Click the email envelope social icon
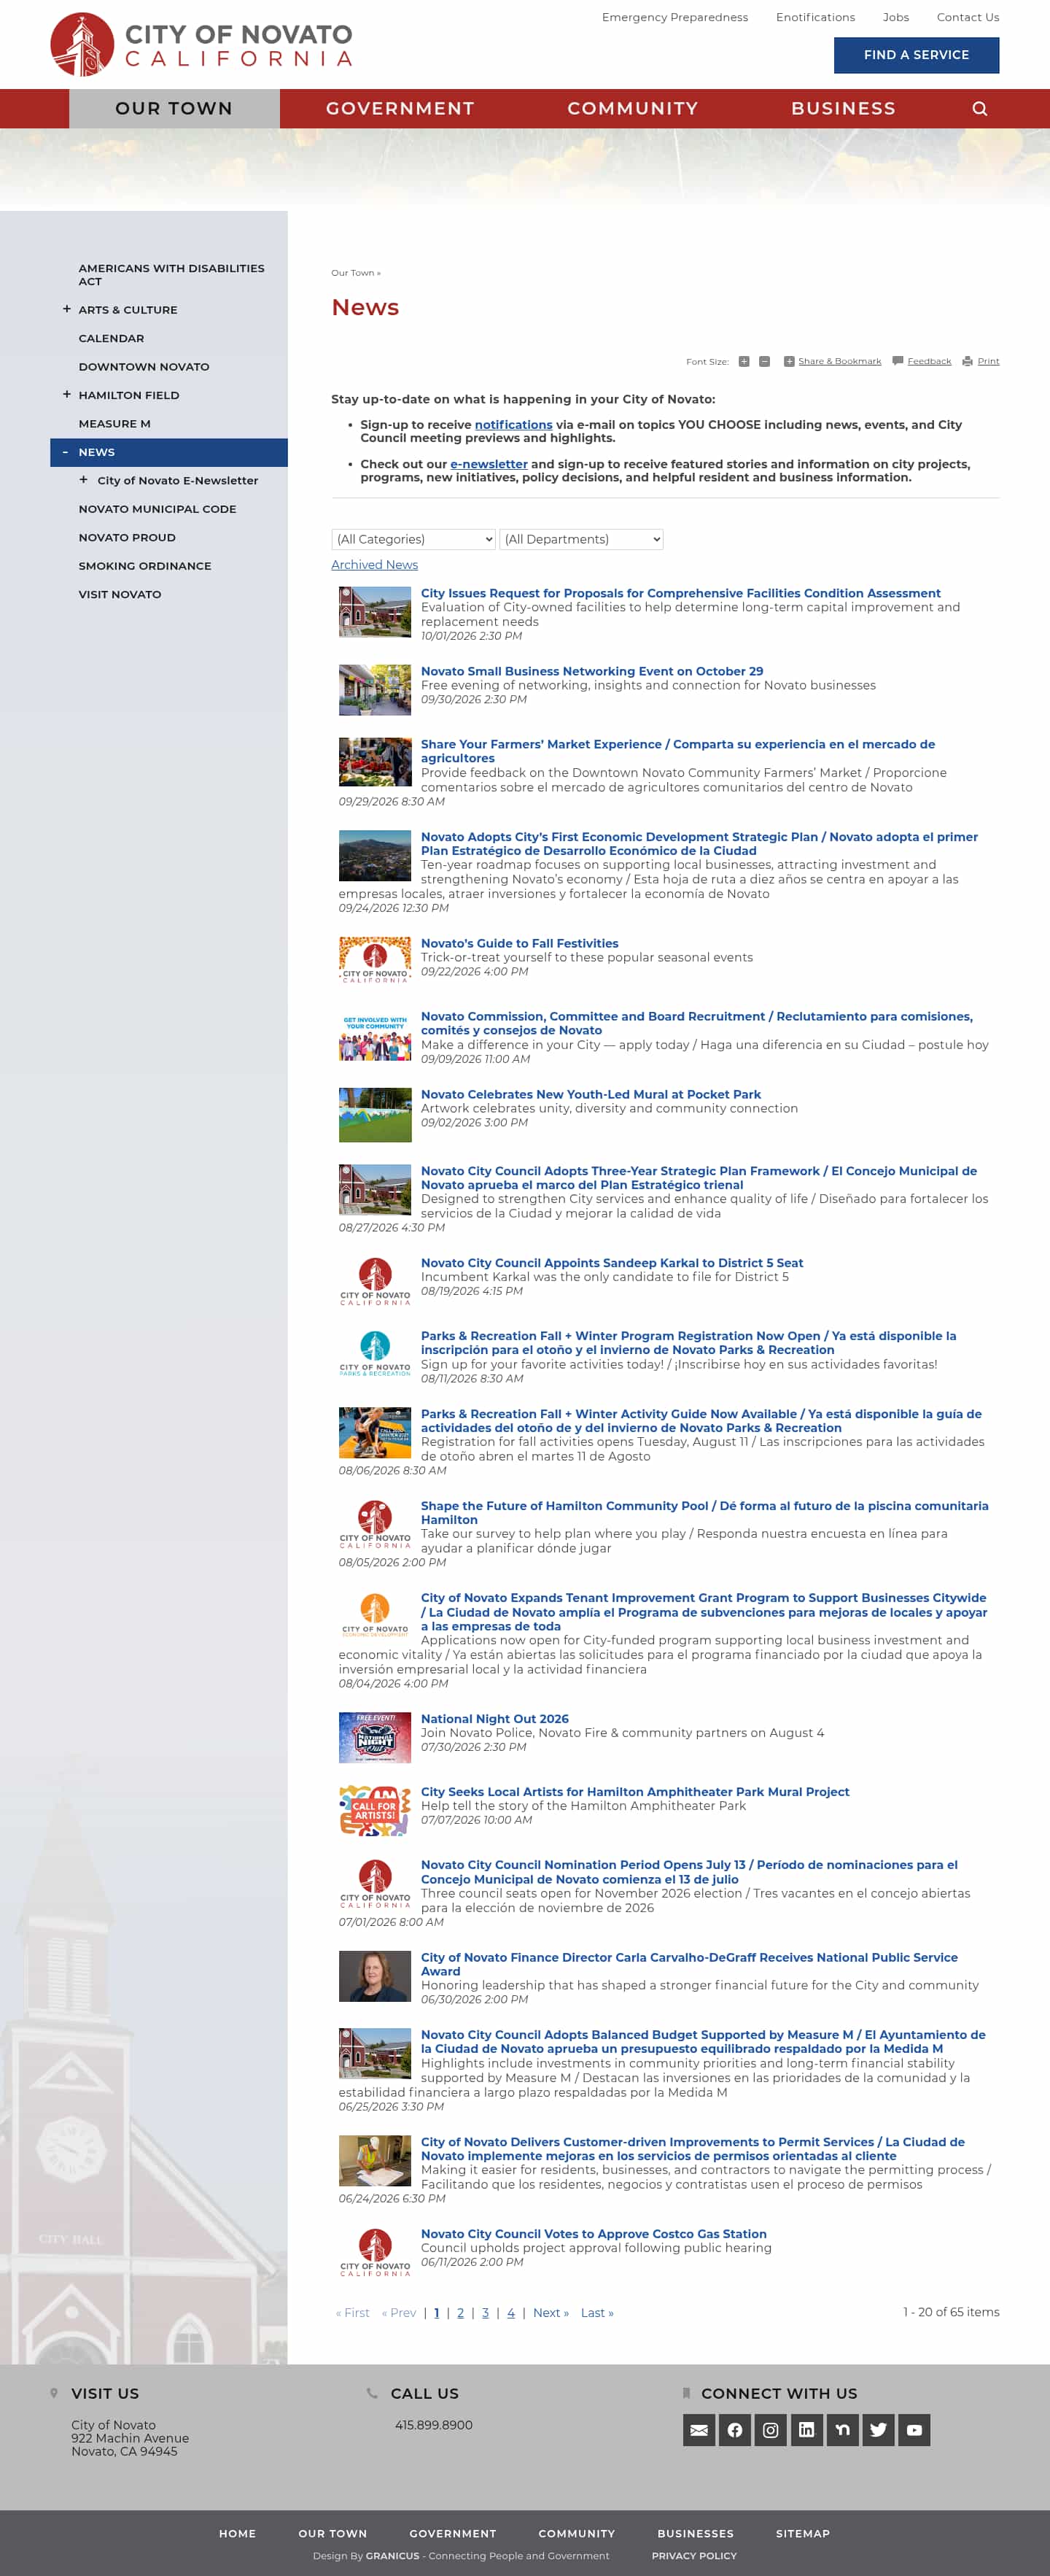The height and width of the screenshot is (2576, 1050). (x=699, y=2430)
